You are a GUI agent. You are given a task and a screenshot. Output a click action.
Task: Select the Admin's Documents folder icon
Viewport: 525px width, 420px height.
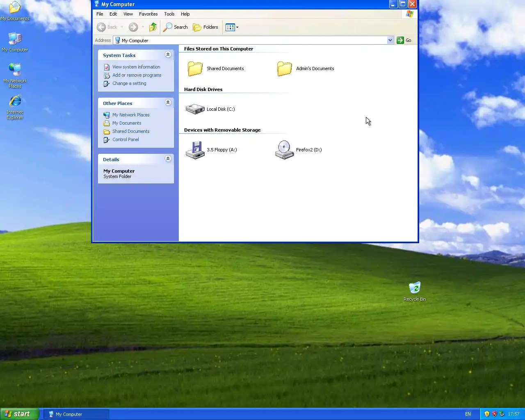point(284,68)
